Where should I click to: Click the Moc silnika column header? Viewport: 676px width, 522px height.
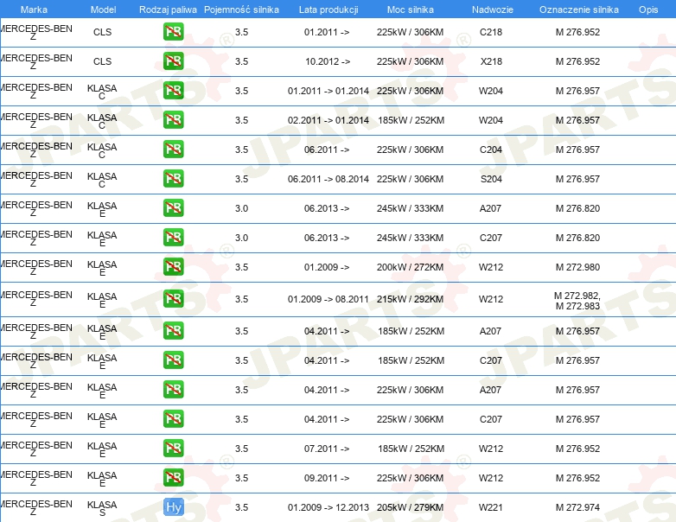[411, 9]
